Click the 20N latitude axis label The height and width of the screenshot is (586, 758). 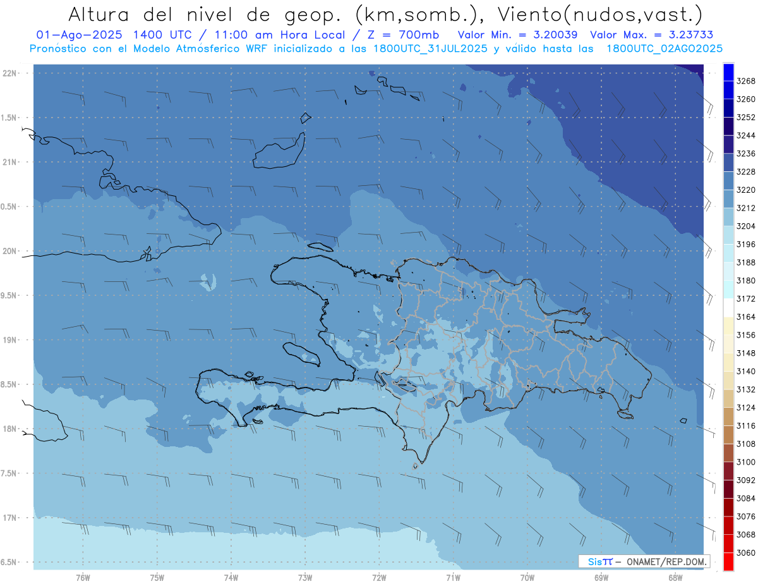click(x=9, y=251)
